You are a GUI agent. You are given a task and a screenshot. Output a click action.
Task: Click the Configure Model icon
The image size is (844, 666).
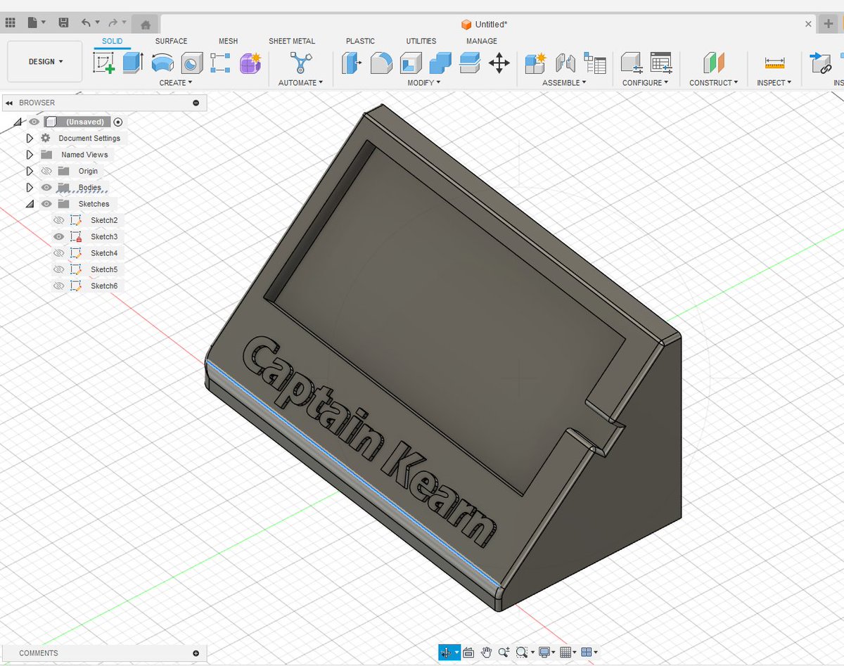tap(631, 63)
